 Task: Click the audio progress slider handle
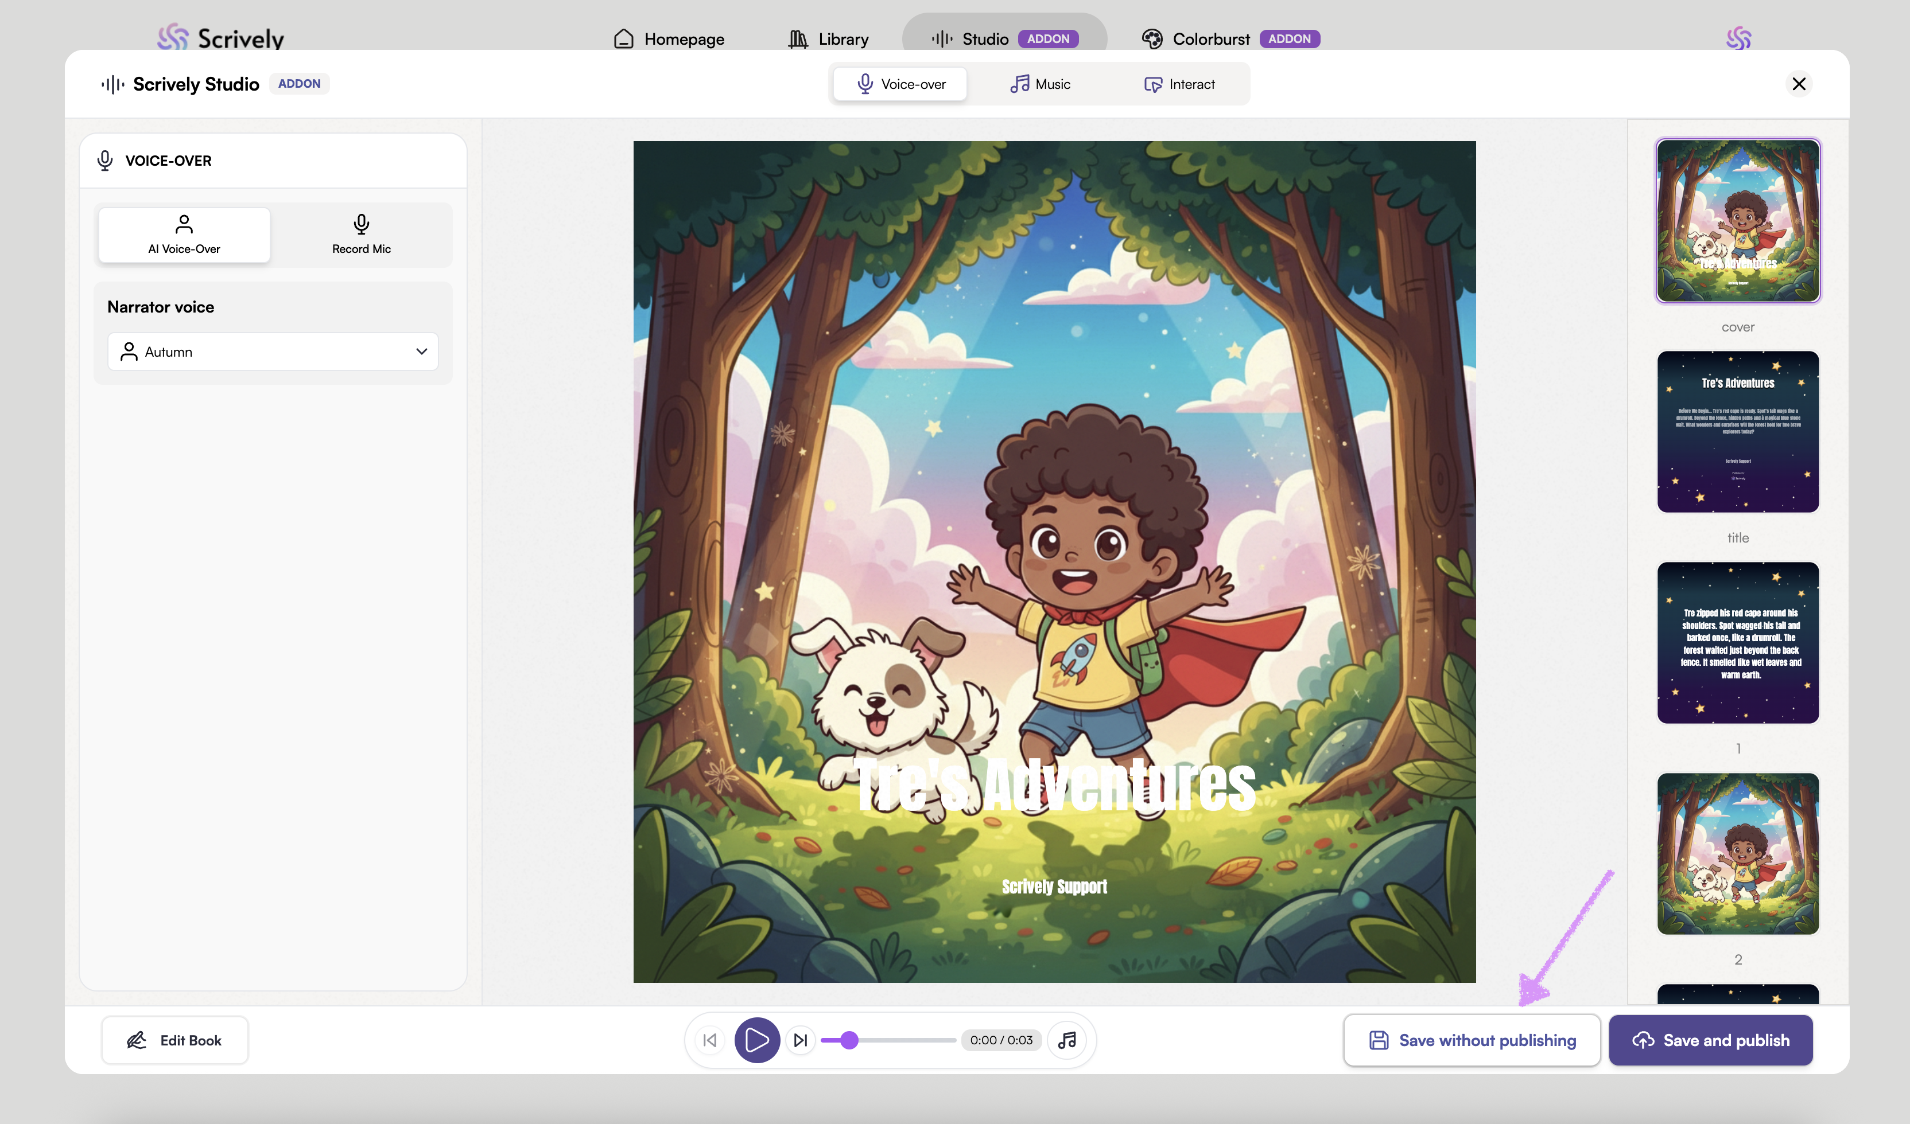(x=849, y=1040)
